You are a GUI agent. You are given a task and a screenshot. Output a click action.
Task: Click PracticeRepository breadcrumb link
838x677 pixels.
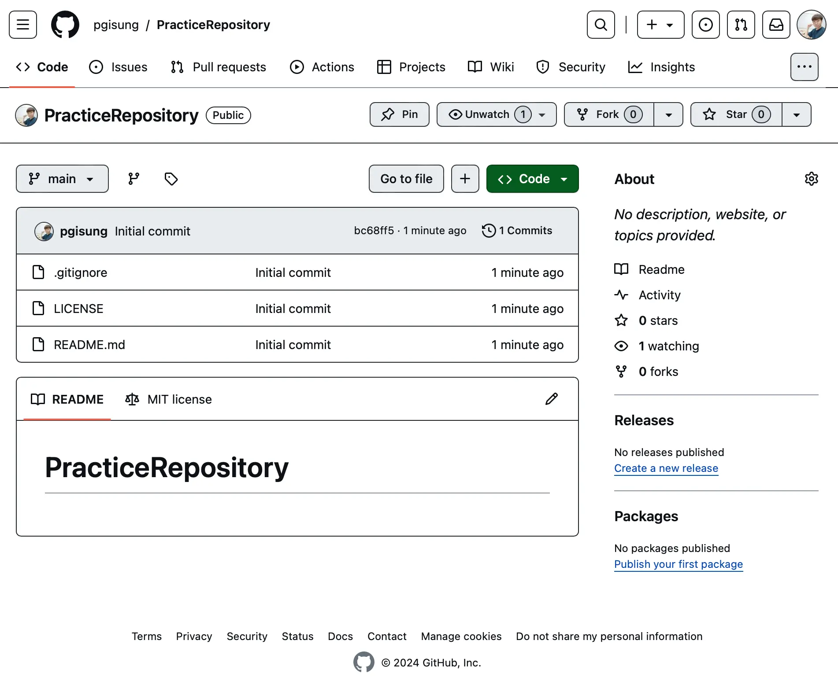(x=213, y=25)
